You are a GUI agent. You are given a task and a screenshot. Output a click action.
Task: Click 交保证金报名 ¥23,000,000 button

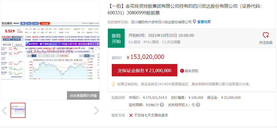click(x=144, y=70)
